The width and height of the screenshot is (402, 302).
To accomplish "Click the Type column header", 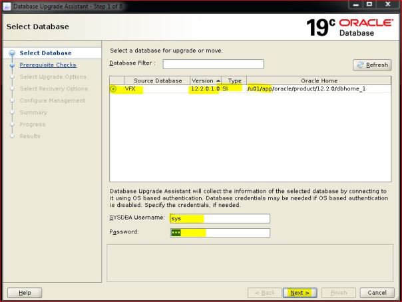I will point(234,80).
